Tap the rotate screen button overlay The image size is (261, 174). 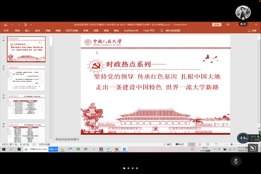tap(253, 148)
